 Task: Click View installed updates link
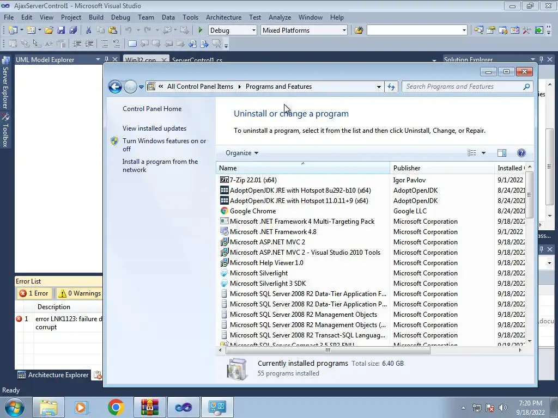click(x=154, y=128)
